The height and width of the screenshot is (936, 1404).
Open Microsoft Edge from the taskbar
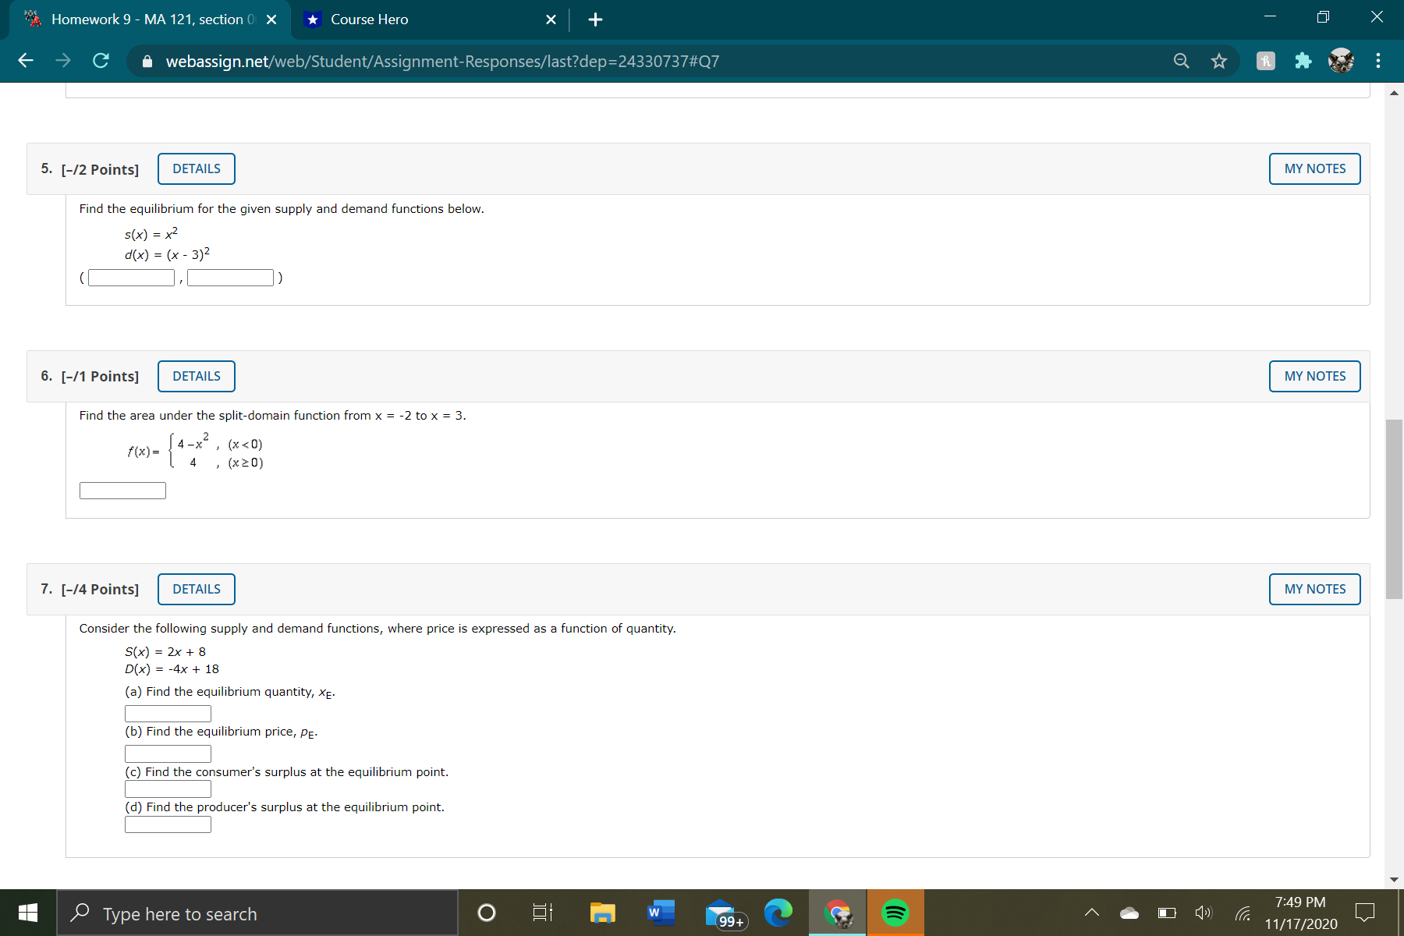(x=778, y=913)
